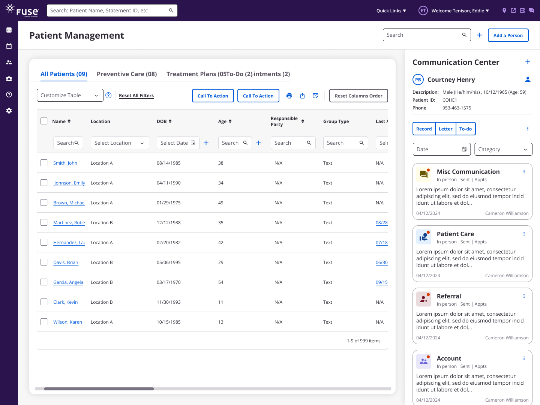Expand the Select Location filter dropdown
The width and height of the screenshot is (540, 405).
pos(120,143)
